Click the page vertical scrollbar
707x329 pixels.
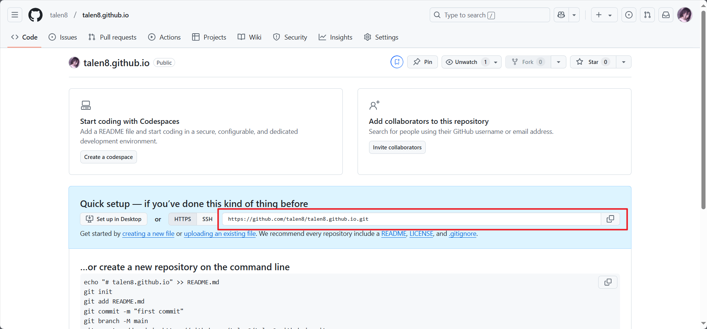pos(703,111)
